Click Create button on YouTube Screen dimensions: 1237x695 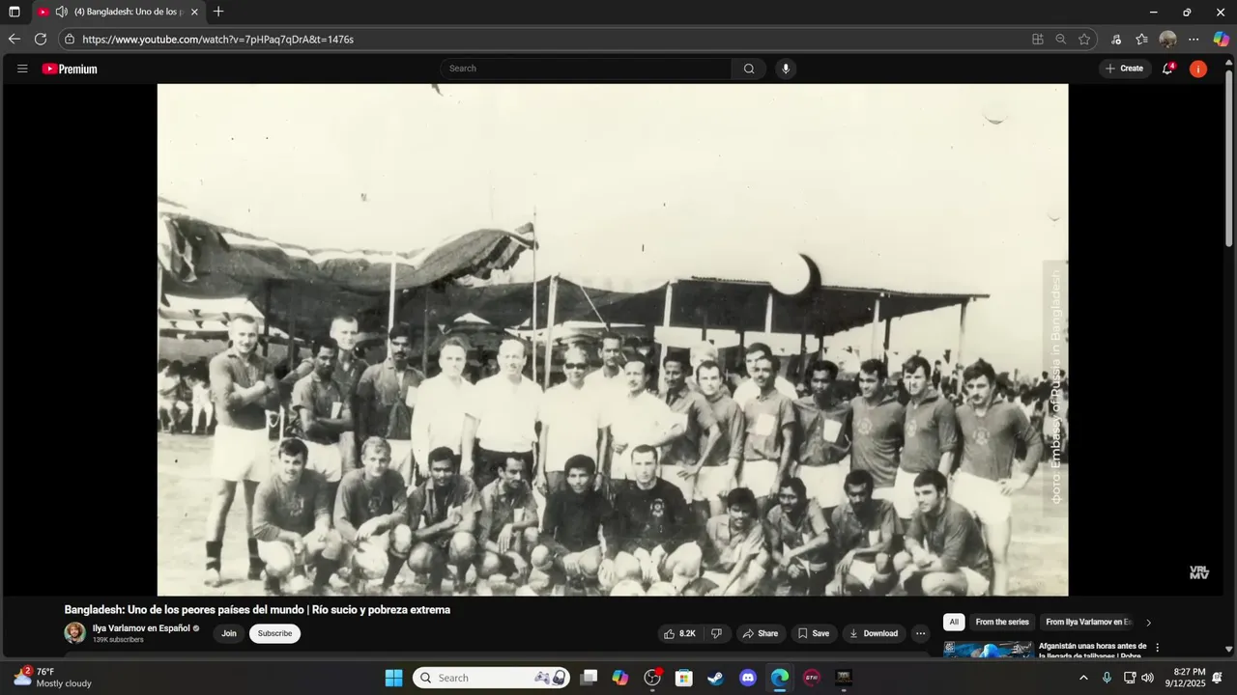[x=1125, y=69]
